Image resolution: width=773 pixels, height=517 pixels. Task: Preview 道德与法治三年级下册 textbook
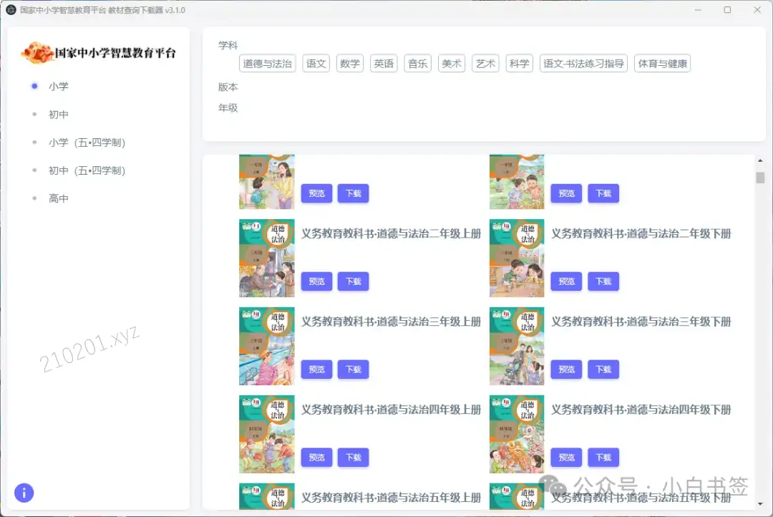(566, 369)
